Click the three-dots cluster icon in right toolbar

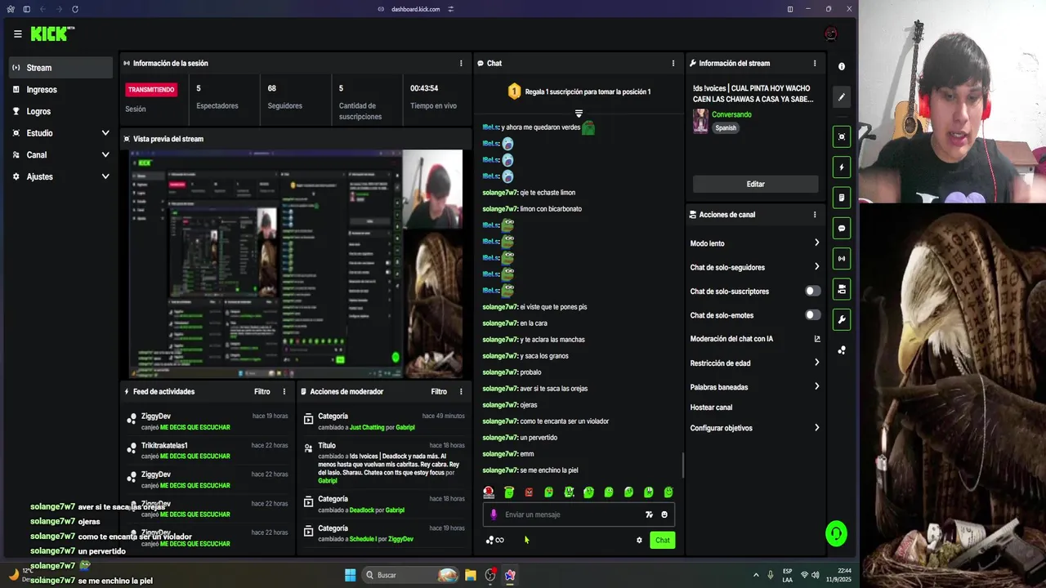tap(842, 350)
